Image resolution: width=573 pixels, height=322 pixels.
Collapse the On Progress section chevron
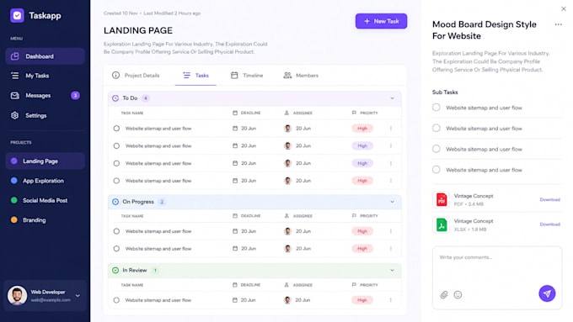(392, 202)
